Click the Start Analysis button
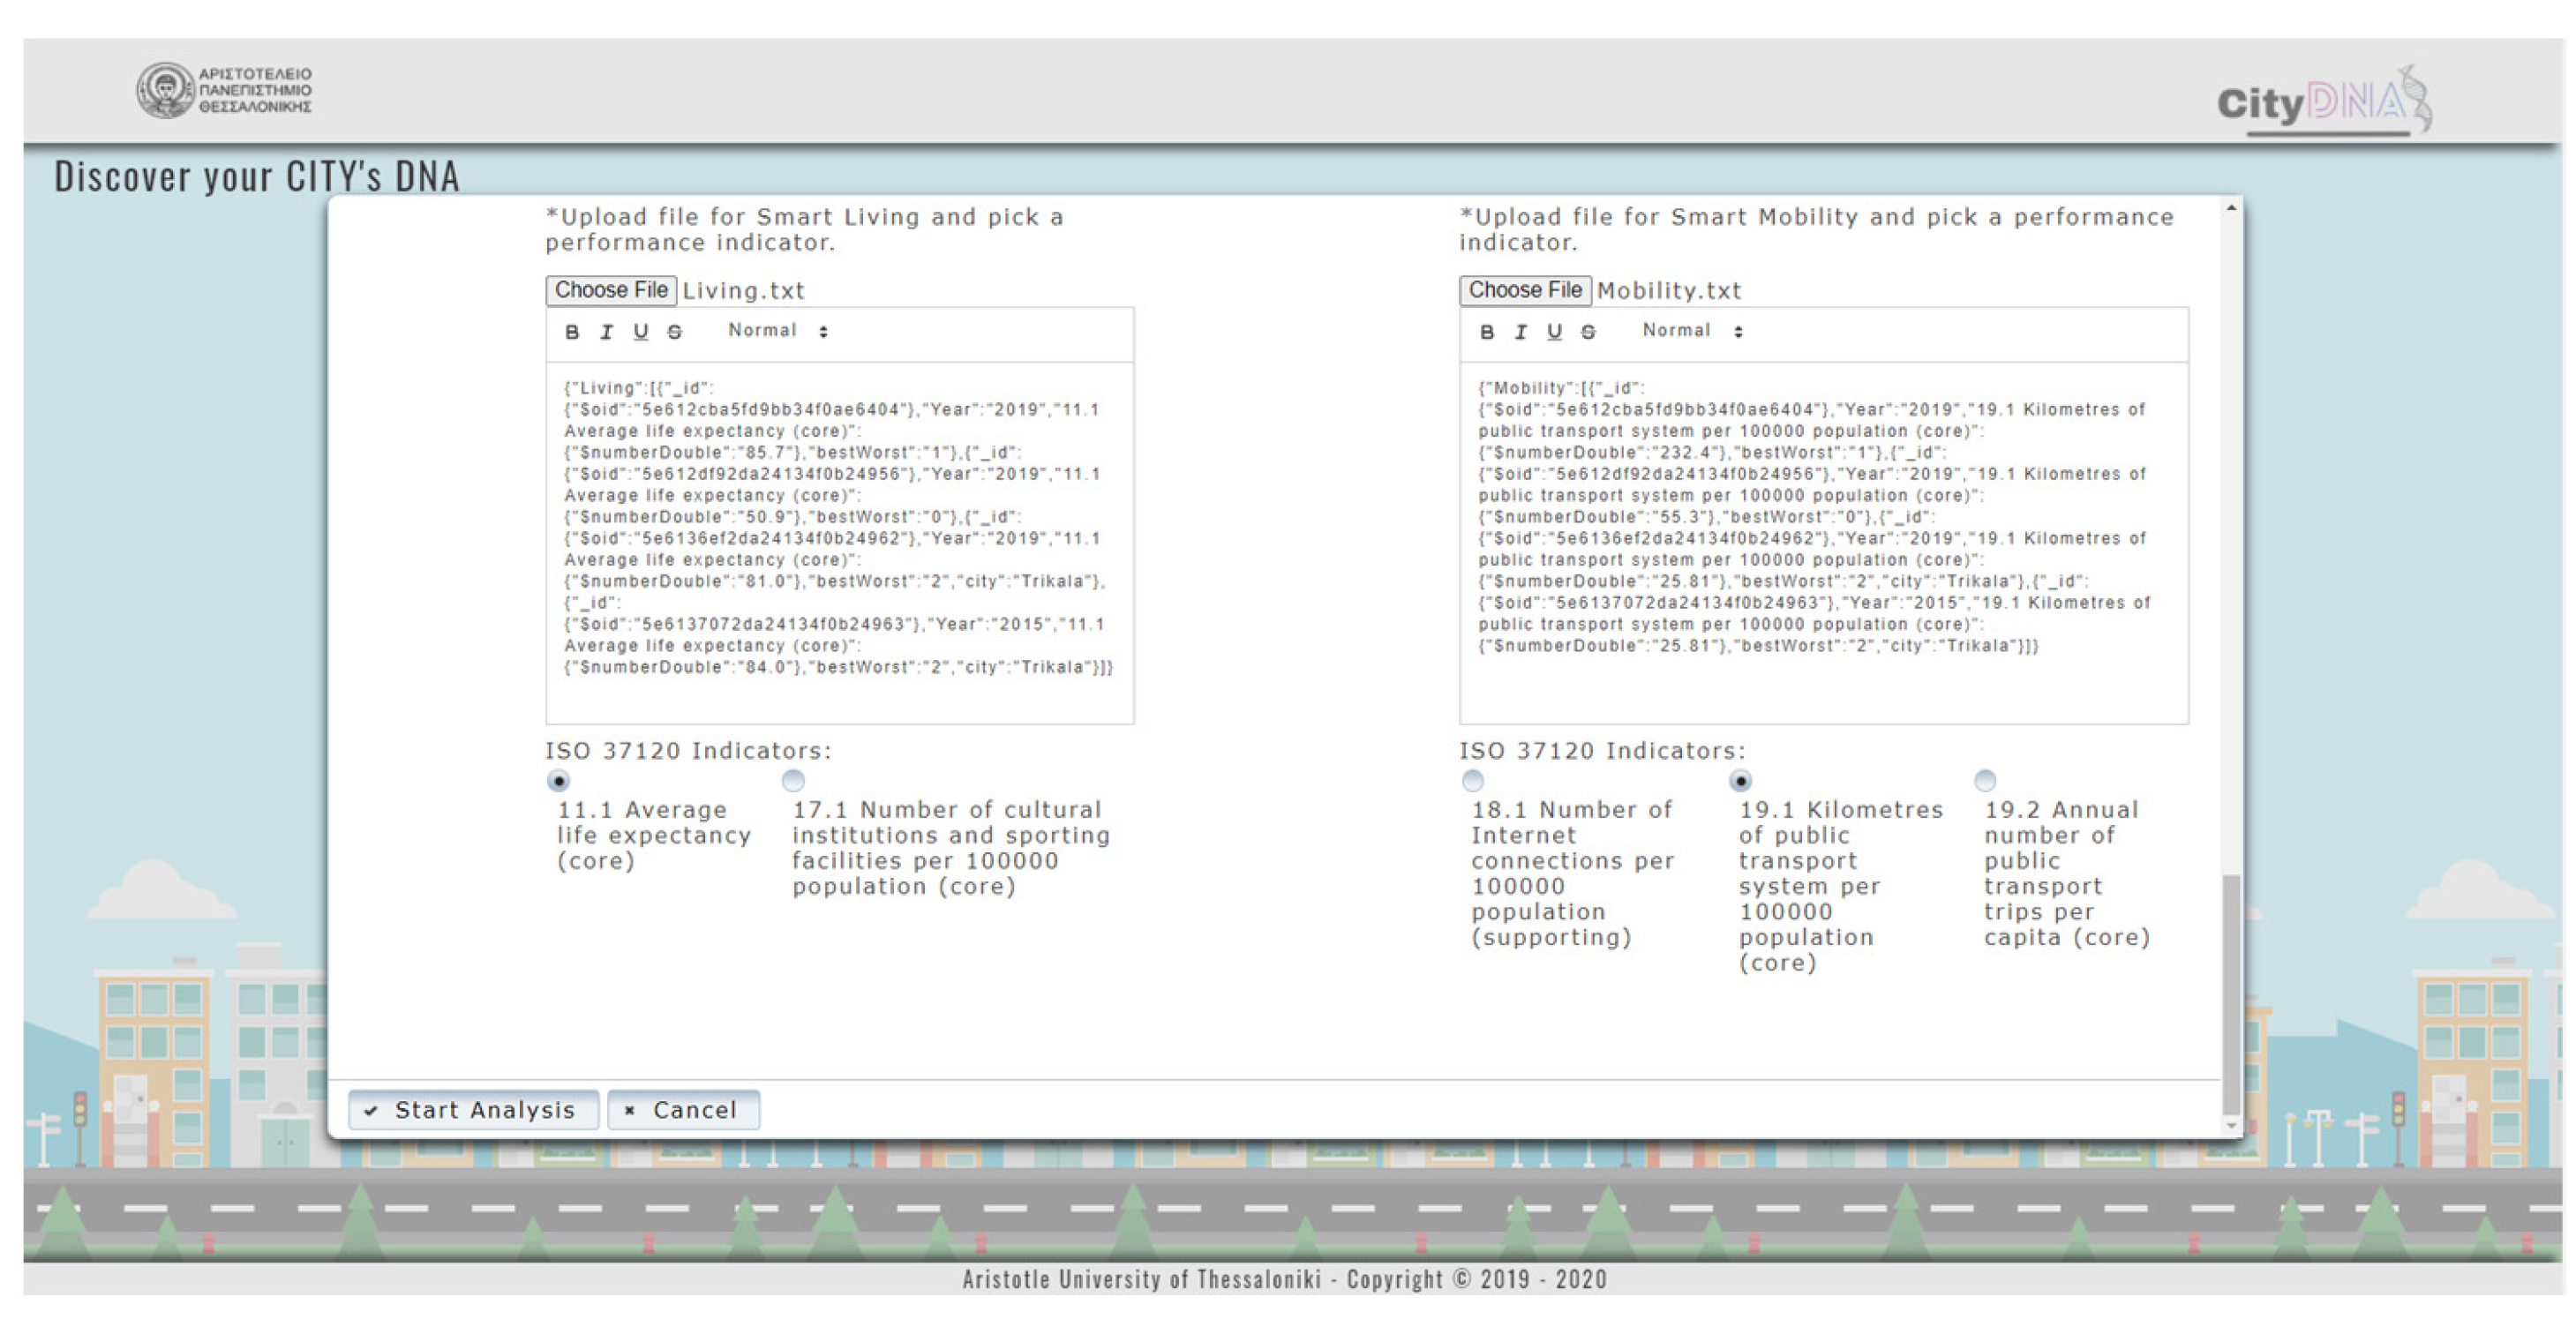 click(x=473, y=1110)
